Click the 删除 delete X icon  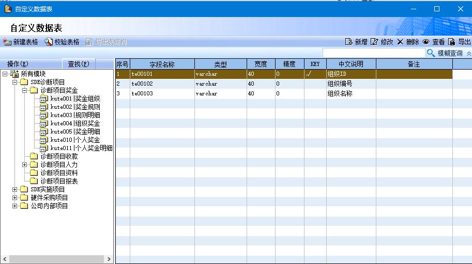pyautogui.click(x=400, y=42)
